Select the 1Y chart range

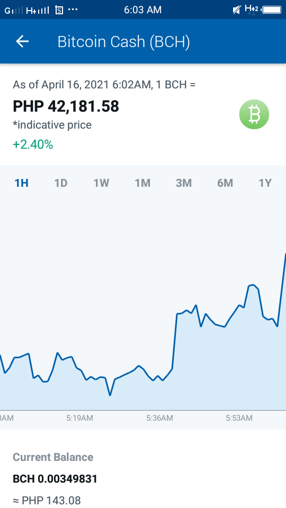pyautogui.click(x=265, y=183)
